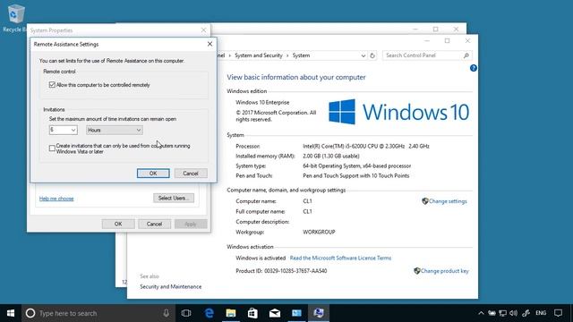Select System and Security breadcrumb
Viewport: 573px width, 322px height.
point(259,55)
